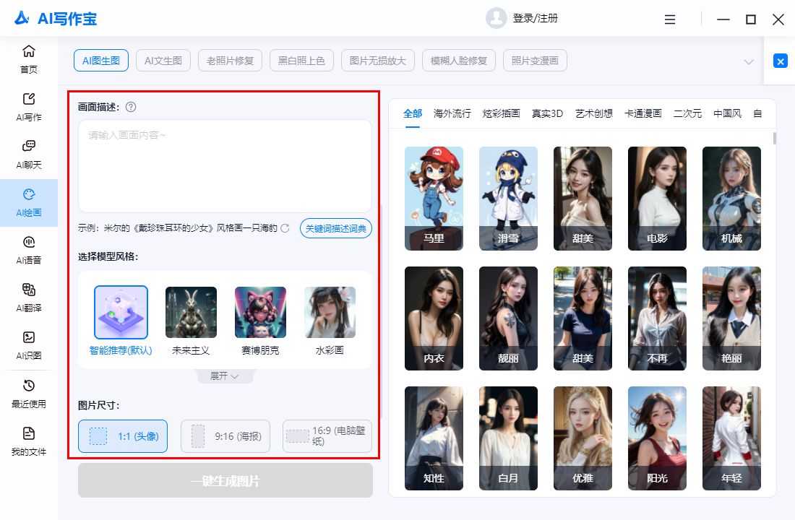795x520 pixels.
Task: Open 最近使用 recent items
Action: tap(29, 394)
